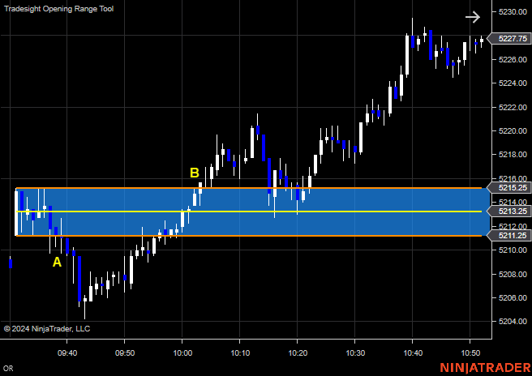Click the 5218.00 price axis label
This screenshot has height=376, width=532.
[x=513, y=155]
